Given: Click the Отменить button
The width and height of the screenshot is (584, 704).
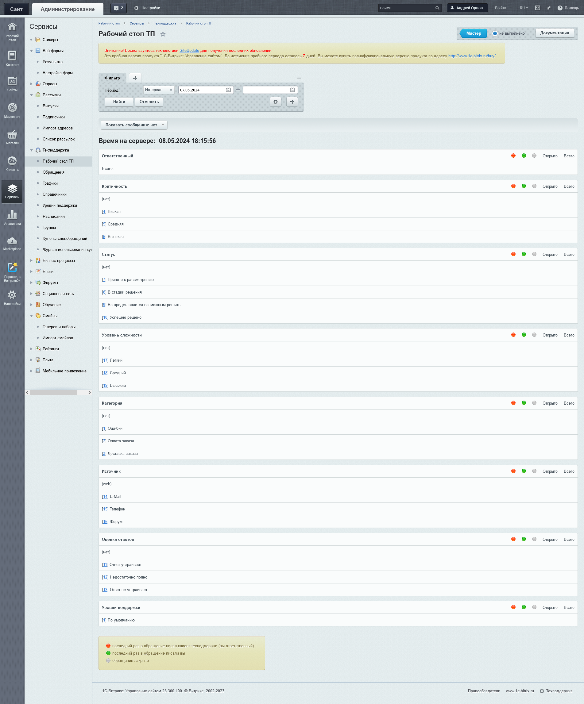Looking at the screenshot, I should (x=149, y=102).
